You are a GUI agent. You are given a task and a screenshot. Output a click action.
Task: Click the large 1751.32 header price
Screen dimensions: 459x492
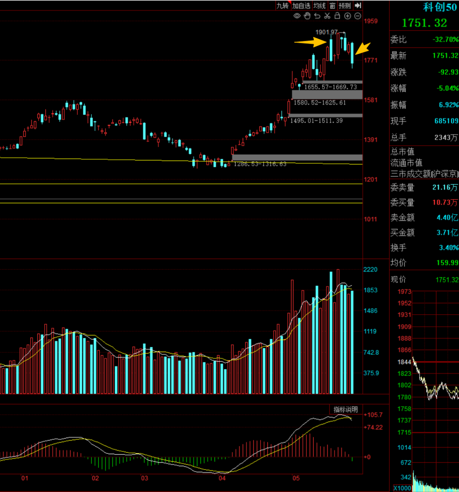click(425, 23)
